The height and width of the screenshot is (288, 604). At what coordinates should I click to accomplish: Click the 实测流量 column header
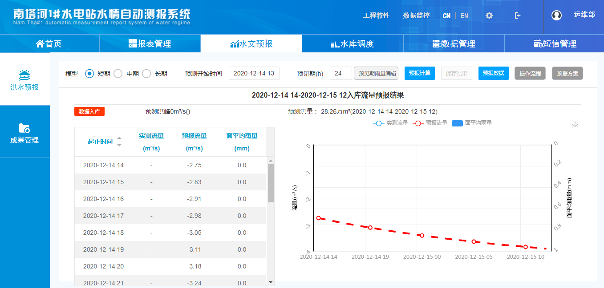(x=151, y=142)
